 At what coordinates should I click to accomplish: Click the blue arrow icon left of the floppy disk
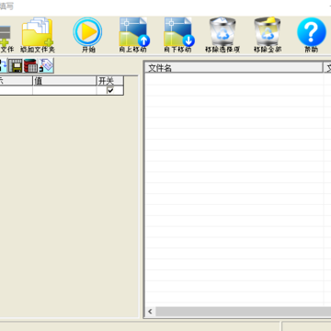pyautogui.click(x=4, y=65)
